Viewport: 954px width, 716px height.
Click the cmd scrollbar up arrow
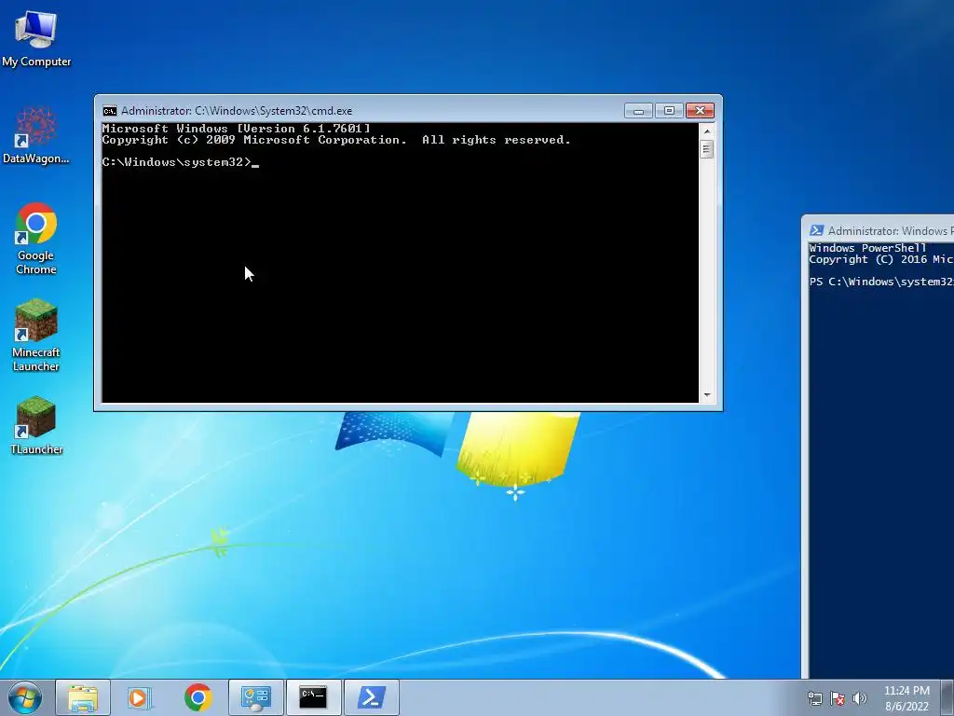(706, 131)
